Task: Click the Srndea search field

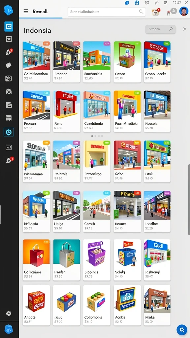Action: tap(161, 29)
